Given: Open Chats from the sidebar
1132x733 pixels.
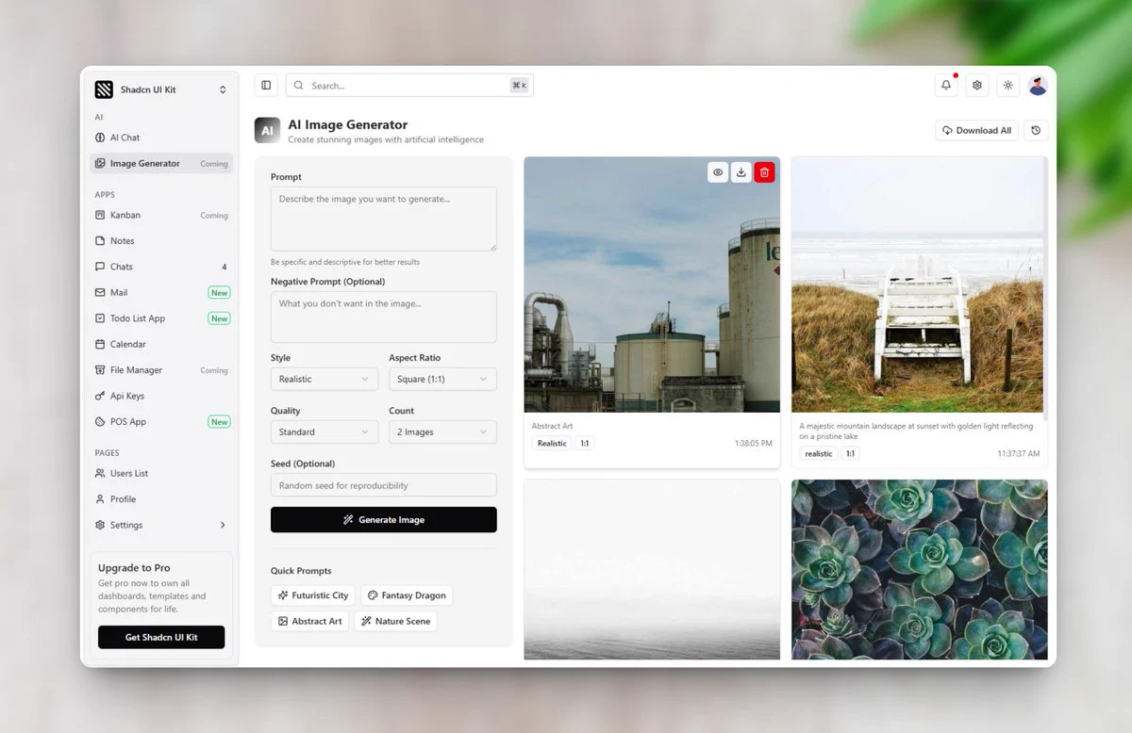Looking at the screenshot, I should [161, 267].
